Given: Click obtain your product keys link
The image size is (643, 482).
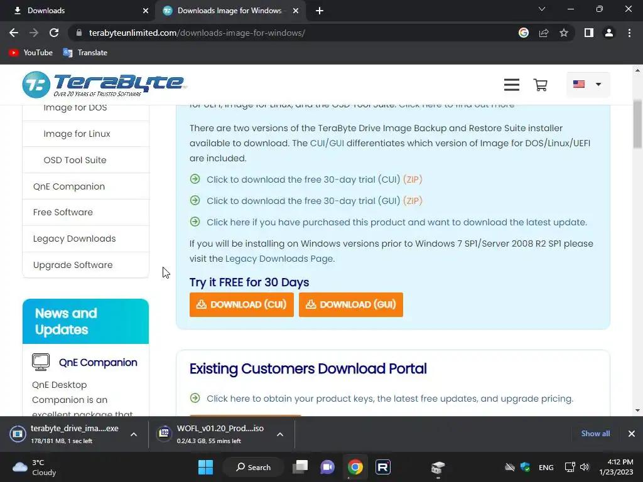Looking at the screenshot, I should (x=389, y=399).
